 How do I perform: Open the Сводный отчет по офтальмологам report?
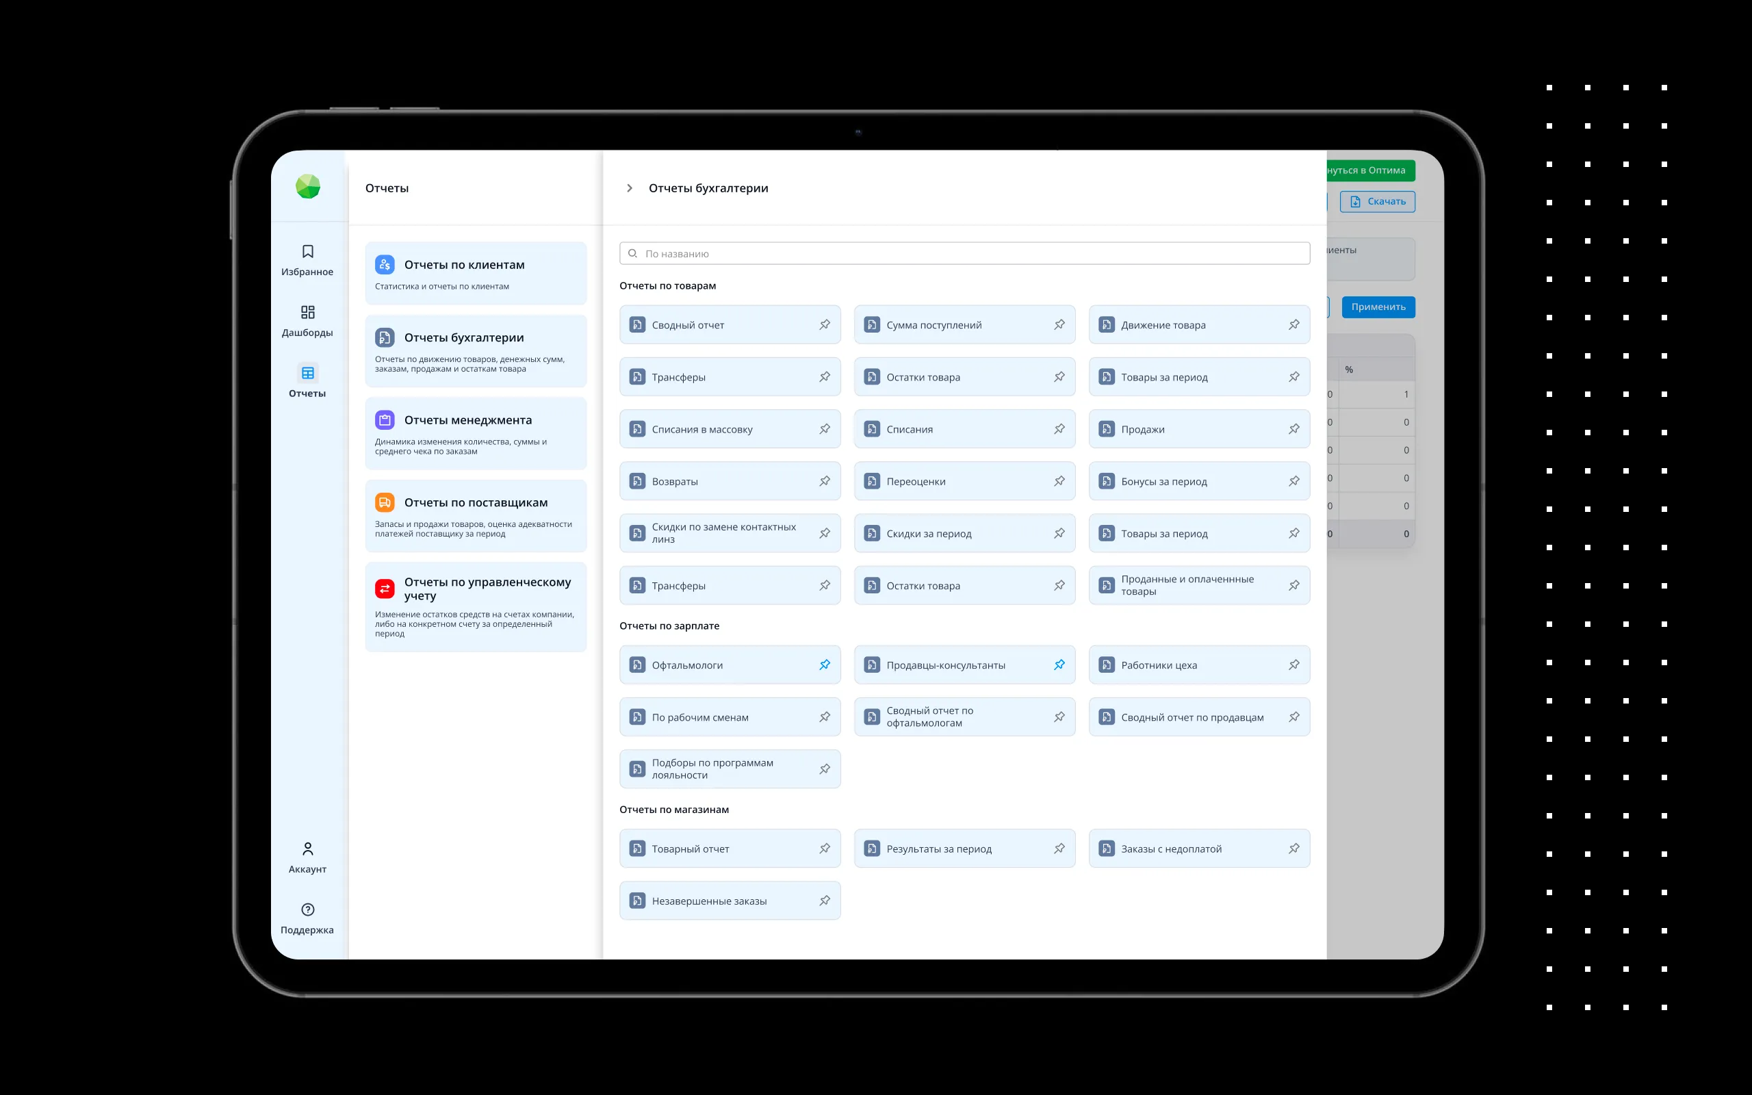[x=964, y=717]
